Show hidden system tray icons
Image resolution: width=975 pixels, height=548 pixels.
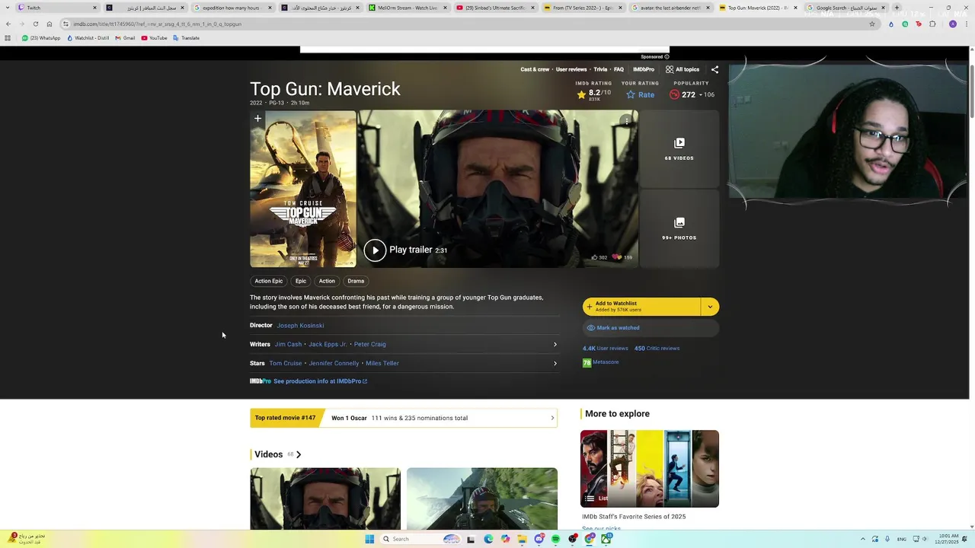[862, 539]
